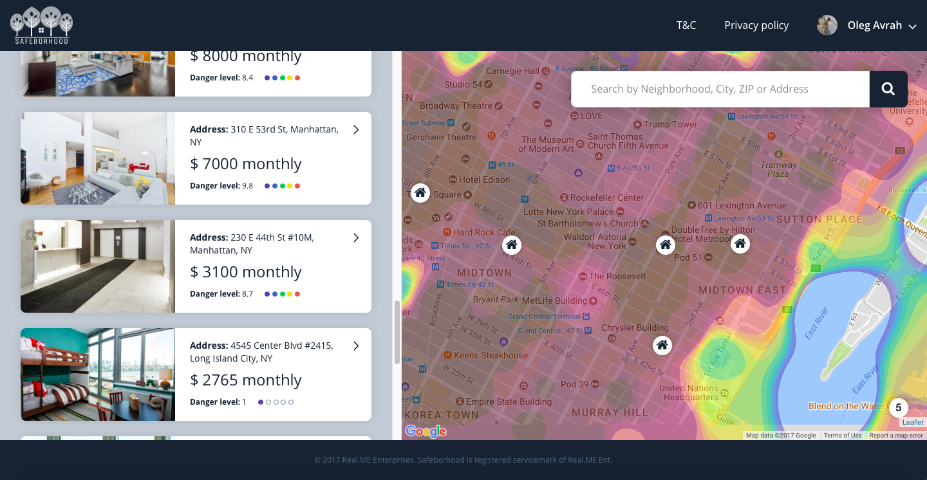Click Bryant Park label on map
The width and height of the screenshot is (927, 480).
pyautogui.click(x=496, y=300)
